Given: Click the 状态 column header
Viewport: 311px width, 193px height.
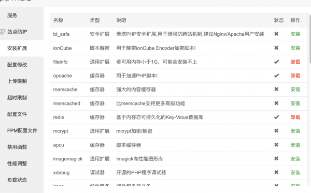Looking at the screenshot, I should pyautogui.click(x=279, y=20).
